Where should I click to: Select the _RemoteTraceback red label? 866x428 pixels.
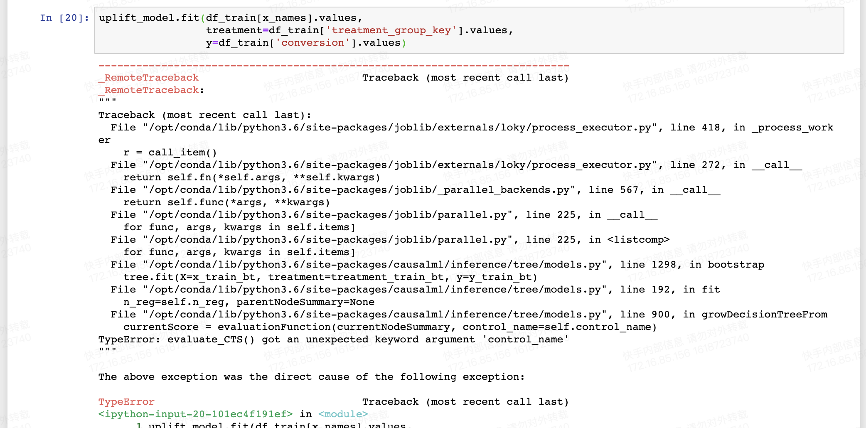pos(148,78)
